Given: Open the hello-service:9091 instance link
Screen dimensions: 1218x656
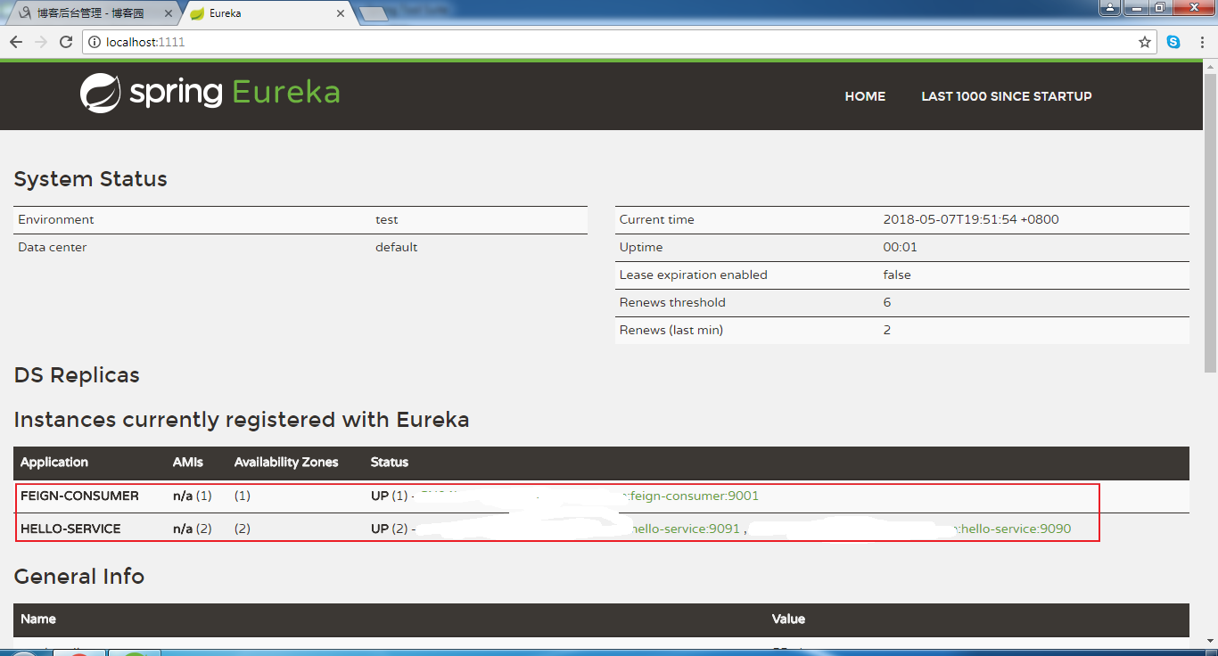Looking at the screenshot, I should point(685,529).
